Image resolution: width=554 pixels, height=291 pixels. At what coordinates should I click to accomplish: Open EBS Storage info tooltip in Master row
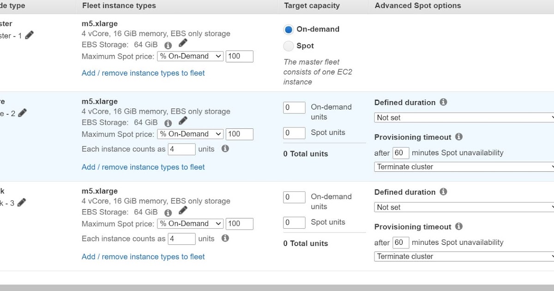pos(168,45)
